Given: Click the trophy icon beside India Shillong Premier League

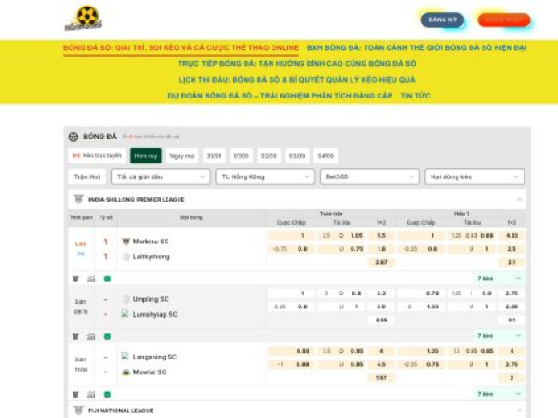Looking at the screenshot, I should (x=77, y=199).
